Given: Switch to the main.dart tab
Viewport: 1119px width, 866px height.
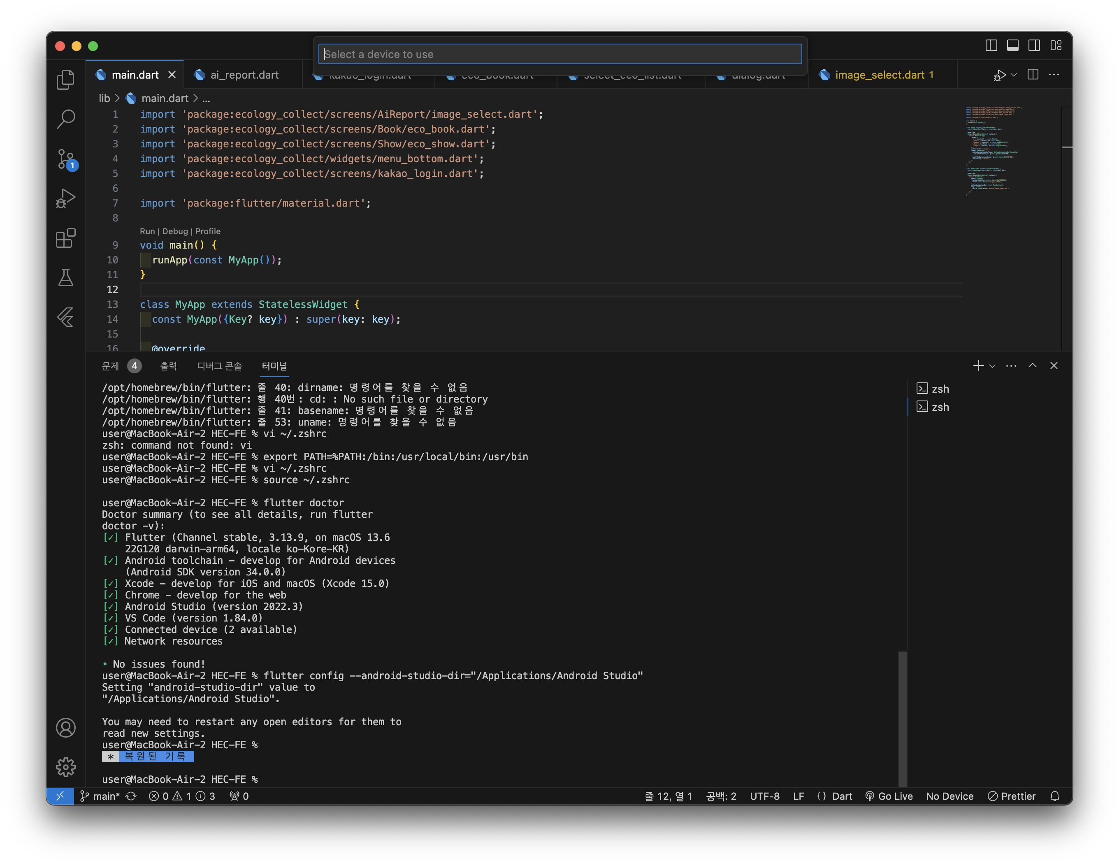Looking at the screenshot, I should coord(135,75).
